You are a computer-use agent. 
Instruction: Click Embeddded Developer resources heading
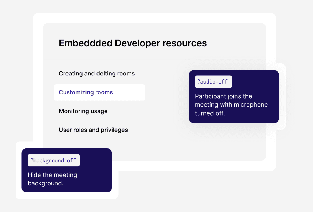133,43
